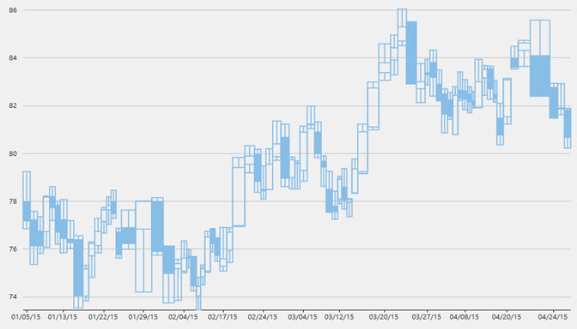Screen dimensions: 577x329
Task: Select the 04/08/15 axis label
Action: point(464,317)
